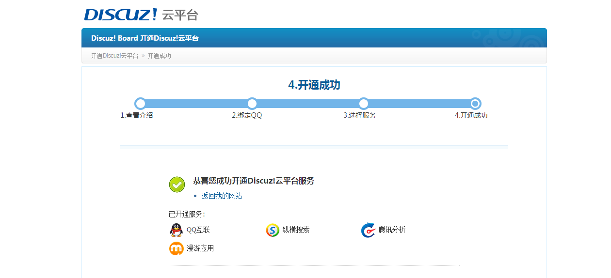Viewport: 611px width, 278px height.
Task: Select the step 4 开通成功 circle marker
Action: 475,103
